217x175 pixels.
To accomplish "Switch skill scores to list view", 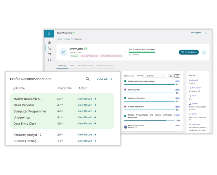I will coord(177,76).
